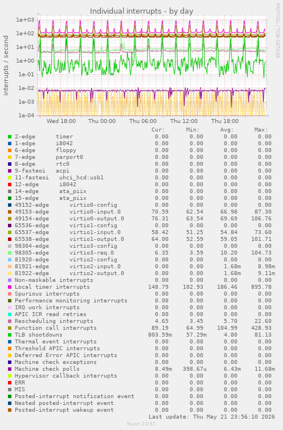This screenshot has width=283, height=430.
Task: Click the Wed 18:00 time axis label
Action: click(x=61, y=121)
